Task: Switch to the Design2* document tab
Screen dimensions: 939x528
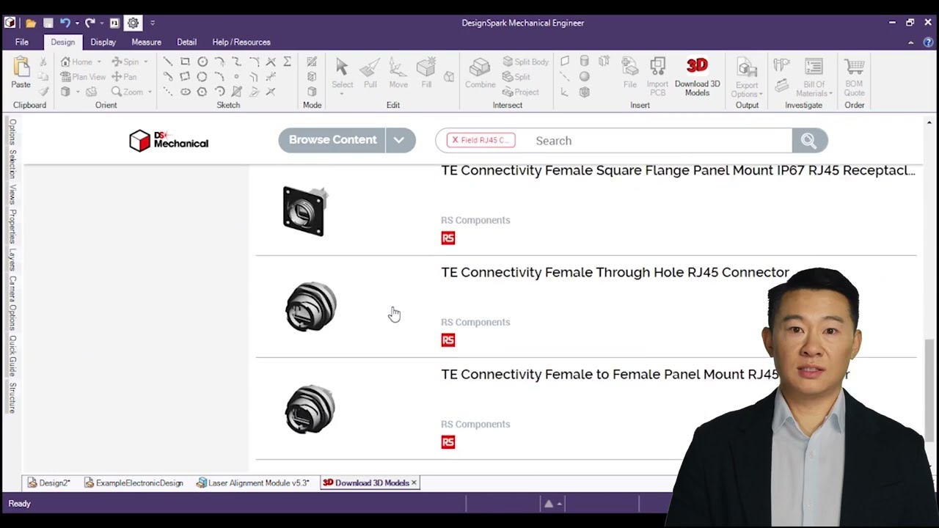Action: click(x=49, y=483)
